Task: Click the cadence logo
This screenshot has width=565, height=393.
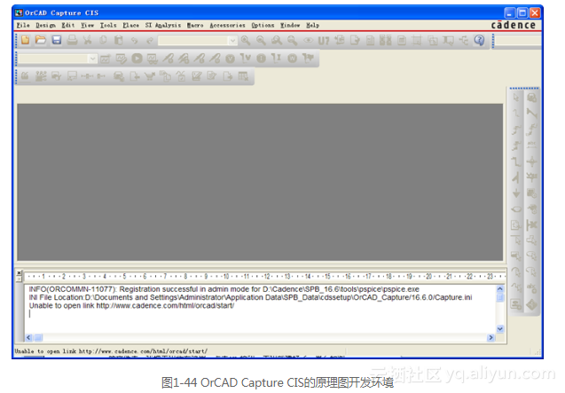Action: pos(513,25)
